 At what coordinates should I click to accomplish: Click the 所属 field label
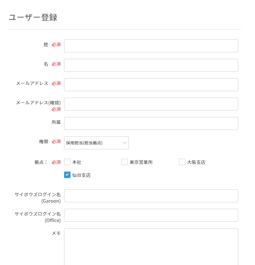56,122
